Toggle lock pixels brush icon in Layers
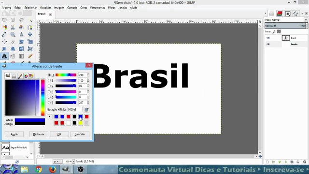The width and height of the screenshot is (309, 174). pos(274,31)
